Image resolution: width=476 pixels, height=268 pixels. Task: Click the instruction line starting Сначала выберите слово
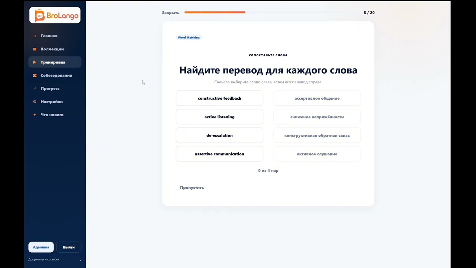pyautogui.click(x=268, y=82)
